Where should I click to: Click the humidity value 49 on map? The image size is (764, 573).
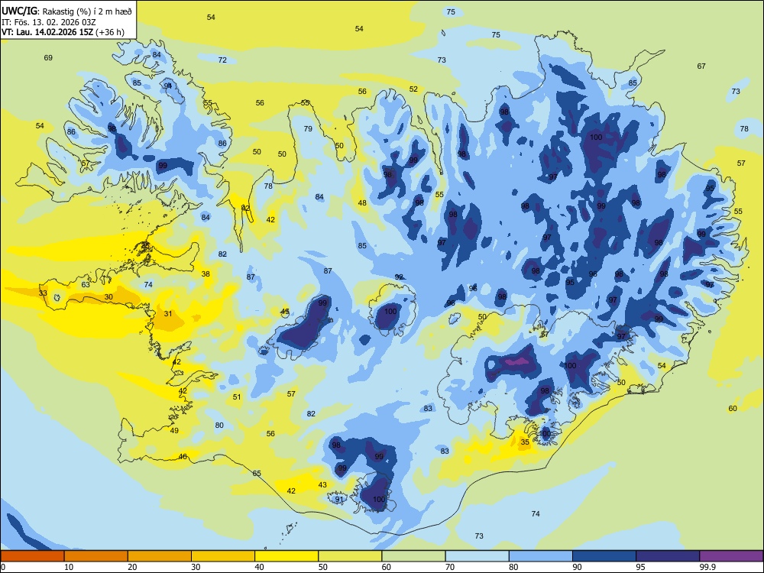(x=174, y=430)
